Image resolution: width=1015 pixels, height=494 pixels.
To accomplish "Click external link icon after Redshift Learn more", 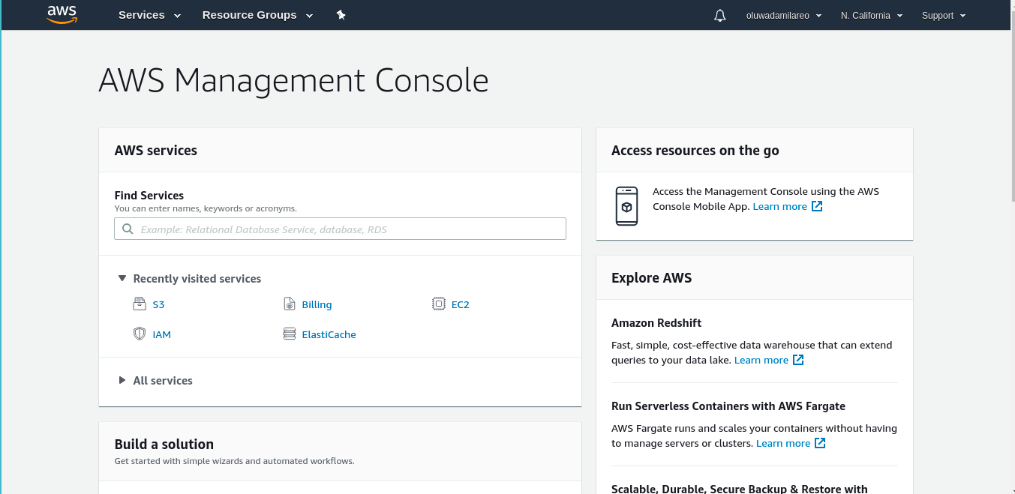I will pyautogui.click(x=799, y=360).
